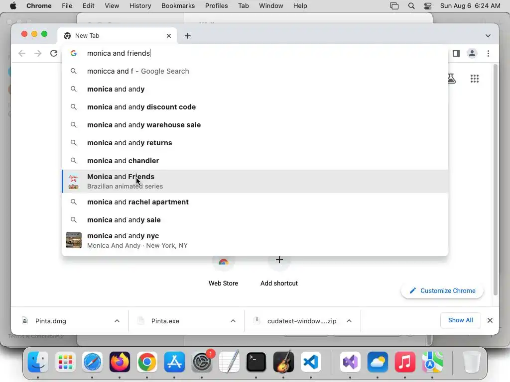
Task: Open the Help menu
Action: tap(300, 6)
